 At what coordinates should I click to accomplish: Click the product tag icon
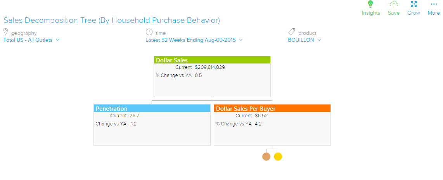[292, 32]
